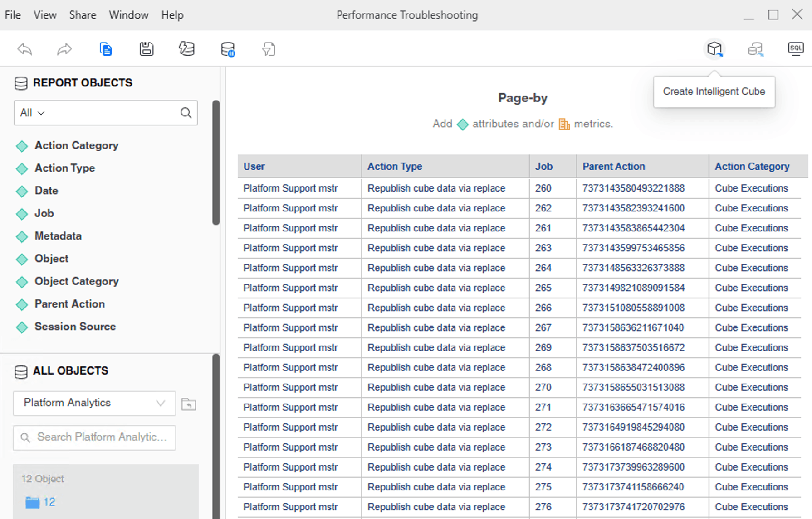Click the Parent Action column header
Viewport: 812px width, 519px height.
click(613, 166)
